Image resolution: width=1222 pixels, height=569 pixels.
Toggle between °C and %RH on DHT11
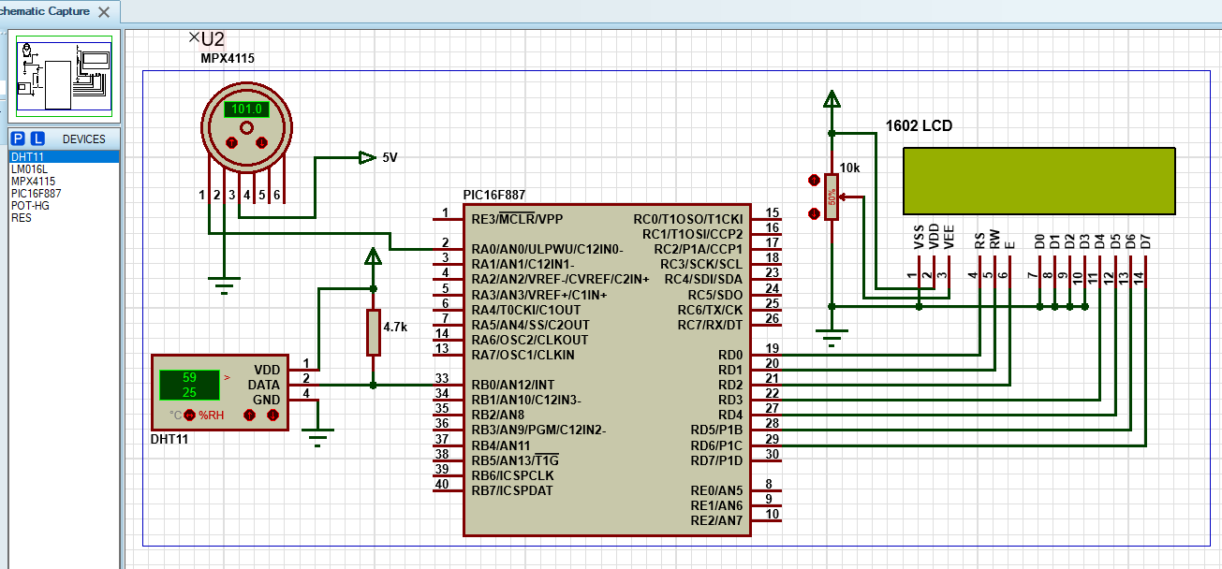click(189, 415)
